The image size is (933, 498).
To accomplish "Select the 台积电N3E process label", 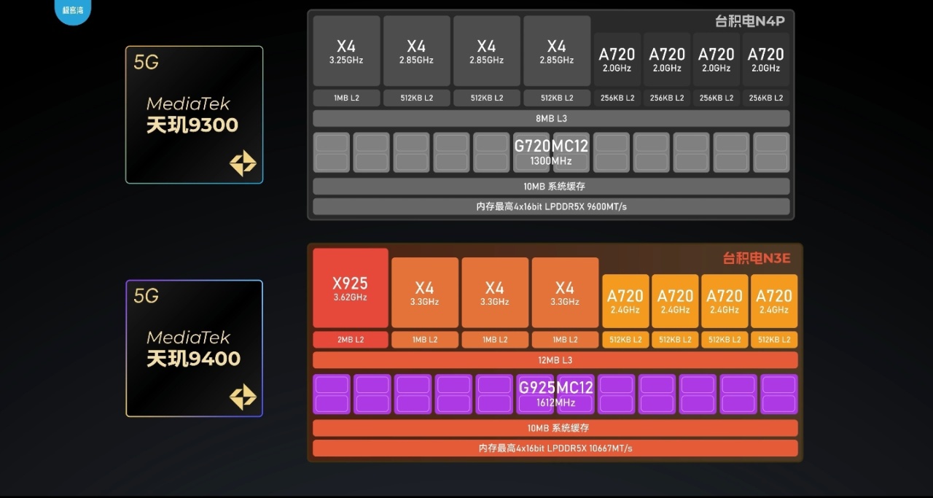I will pos(757,258).
